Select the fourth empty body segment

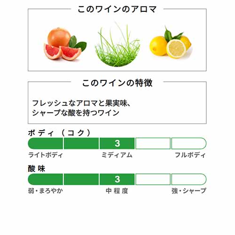[x=153, y=143]
